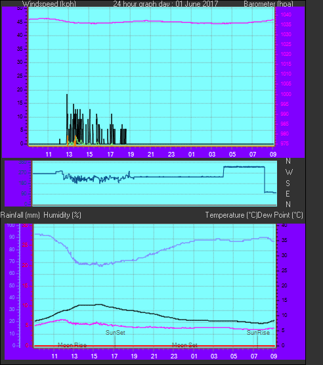Screen dimensions: 323x365
Task: Click the Humidity (%) label
Action: pyautogui.click(x=62, y=215)
